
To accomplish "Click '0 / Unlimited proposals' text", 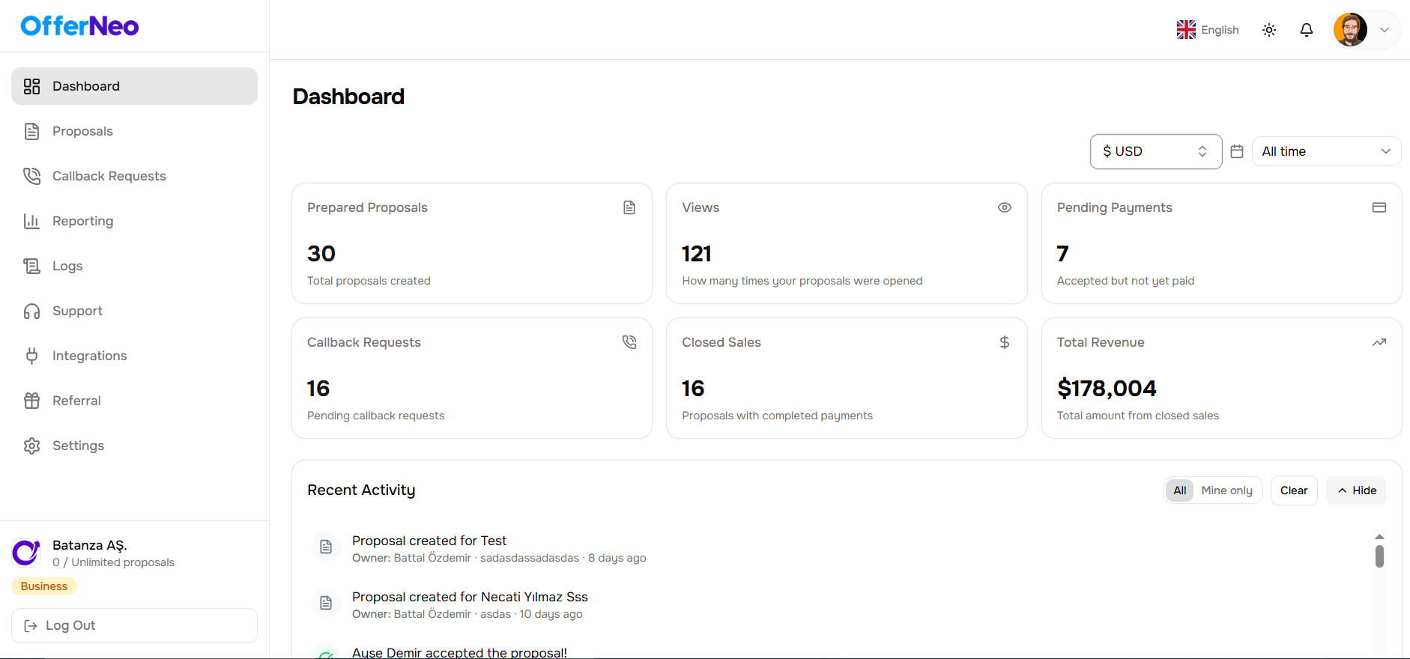I will pos(113,562).
